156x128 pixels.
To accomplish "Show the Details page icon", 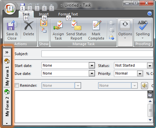I will [x=44, y=30].
